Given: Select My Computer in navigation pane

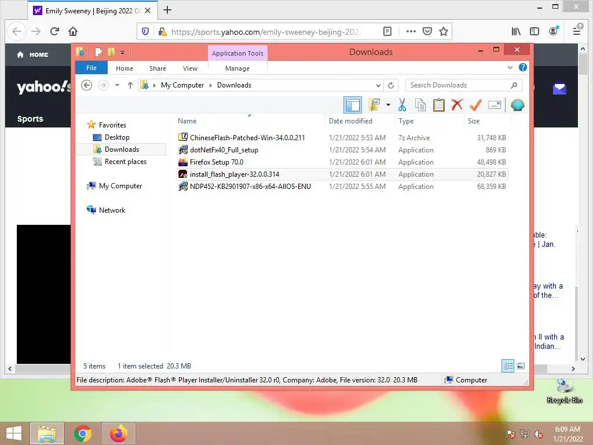Looking at the screenshot, I should [x=120, y=186].
